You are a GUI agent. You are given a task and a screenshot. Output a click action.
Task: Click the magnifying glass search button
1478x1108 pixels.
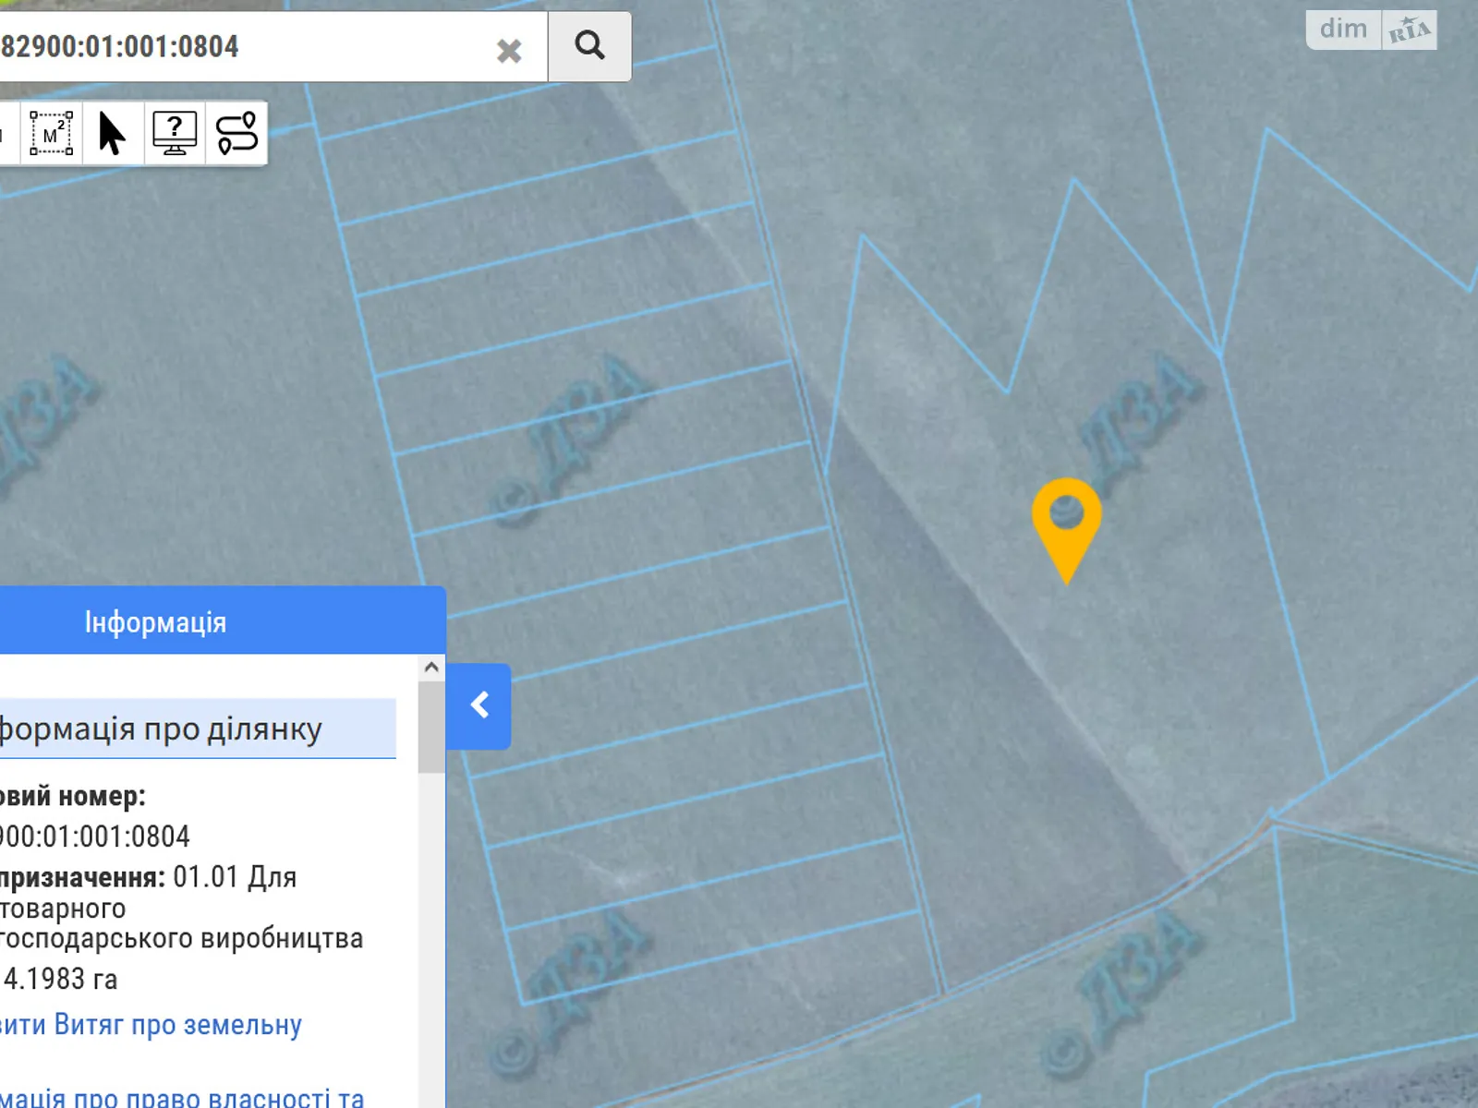pyautogui.click(x=589, y=46)
